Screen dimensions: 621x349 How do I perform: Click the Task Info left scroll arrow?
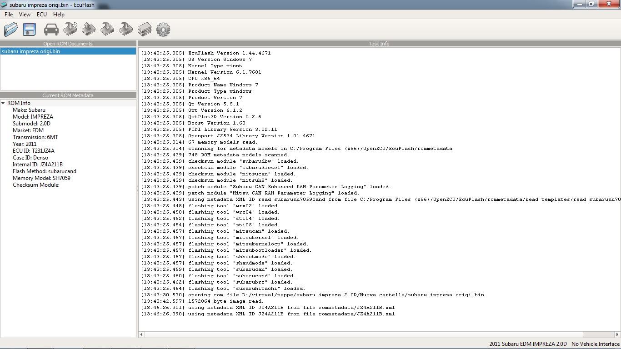point(142,334)
